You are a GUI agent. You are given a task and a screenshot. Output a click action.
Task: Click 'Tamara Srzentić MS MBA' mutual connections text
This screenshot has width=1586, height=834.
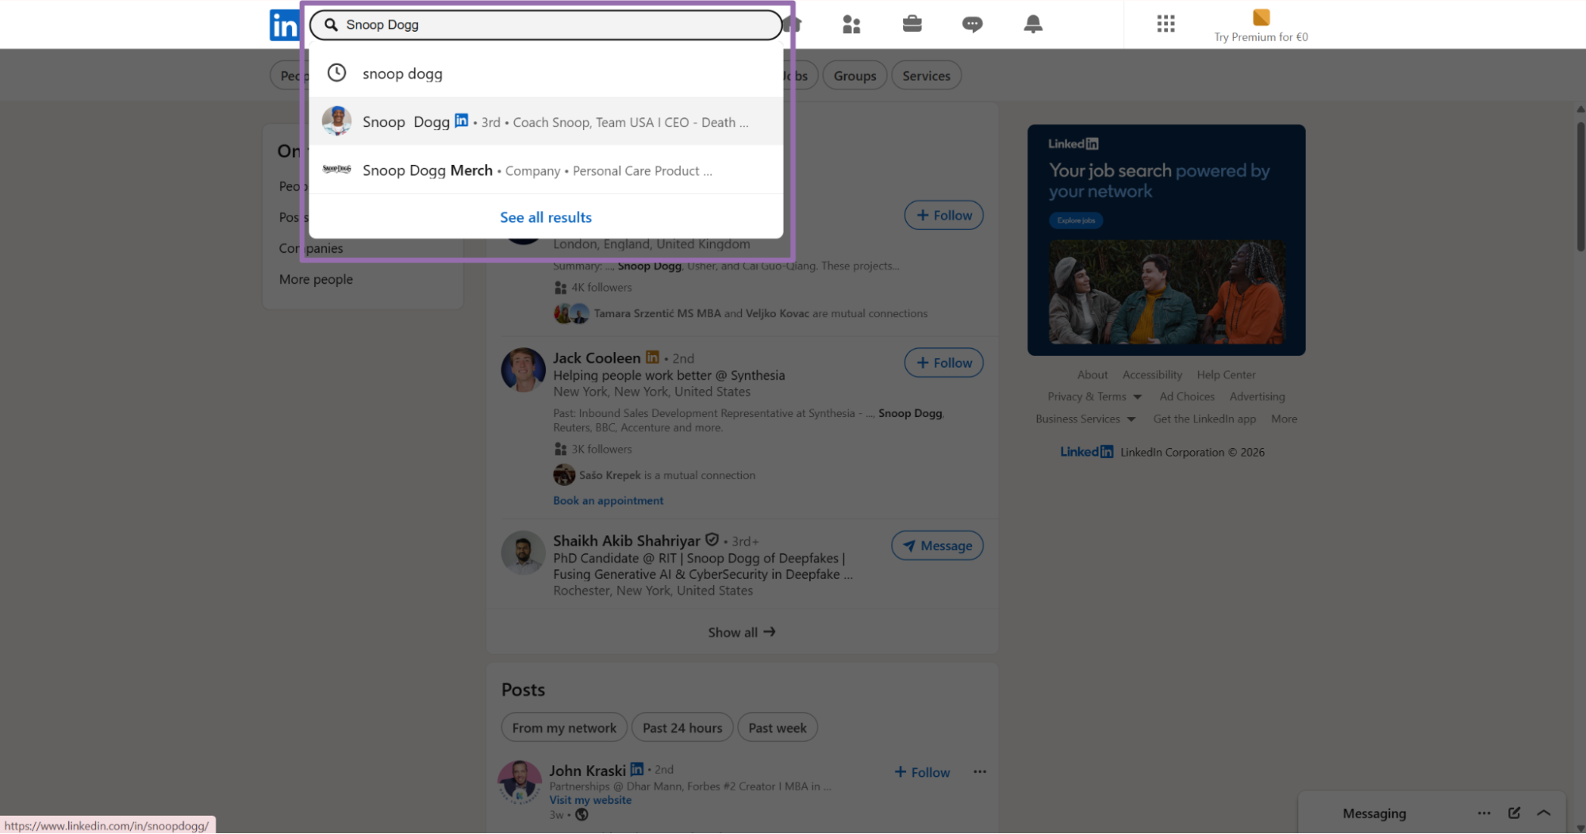click(x=658, y=313)
